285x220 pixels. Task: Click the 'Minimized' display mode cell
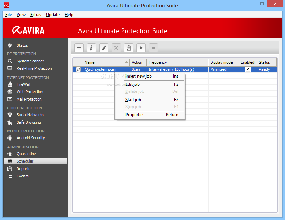point(224,69)
